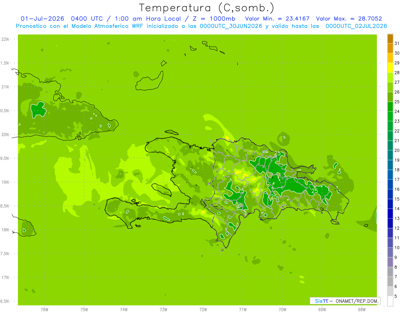Click the "69W" longitude label
406x314 pixels.
(x=322, y=310)
